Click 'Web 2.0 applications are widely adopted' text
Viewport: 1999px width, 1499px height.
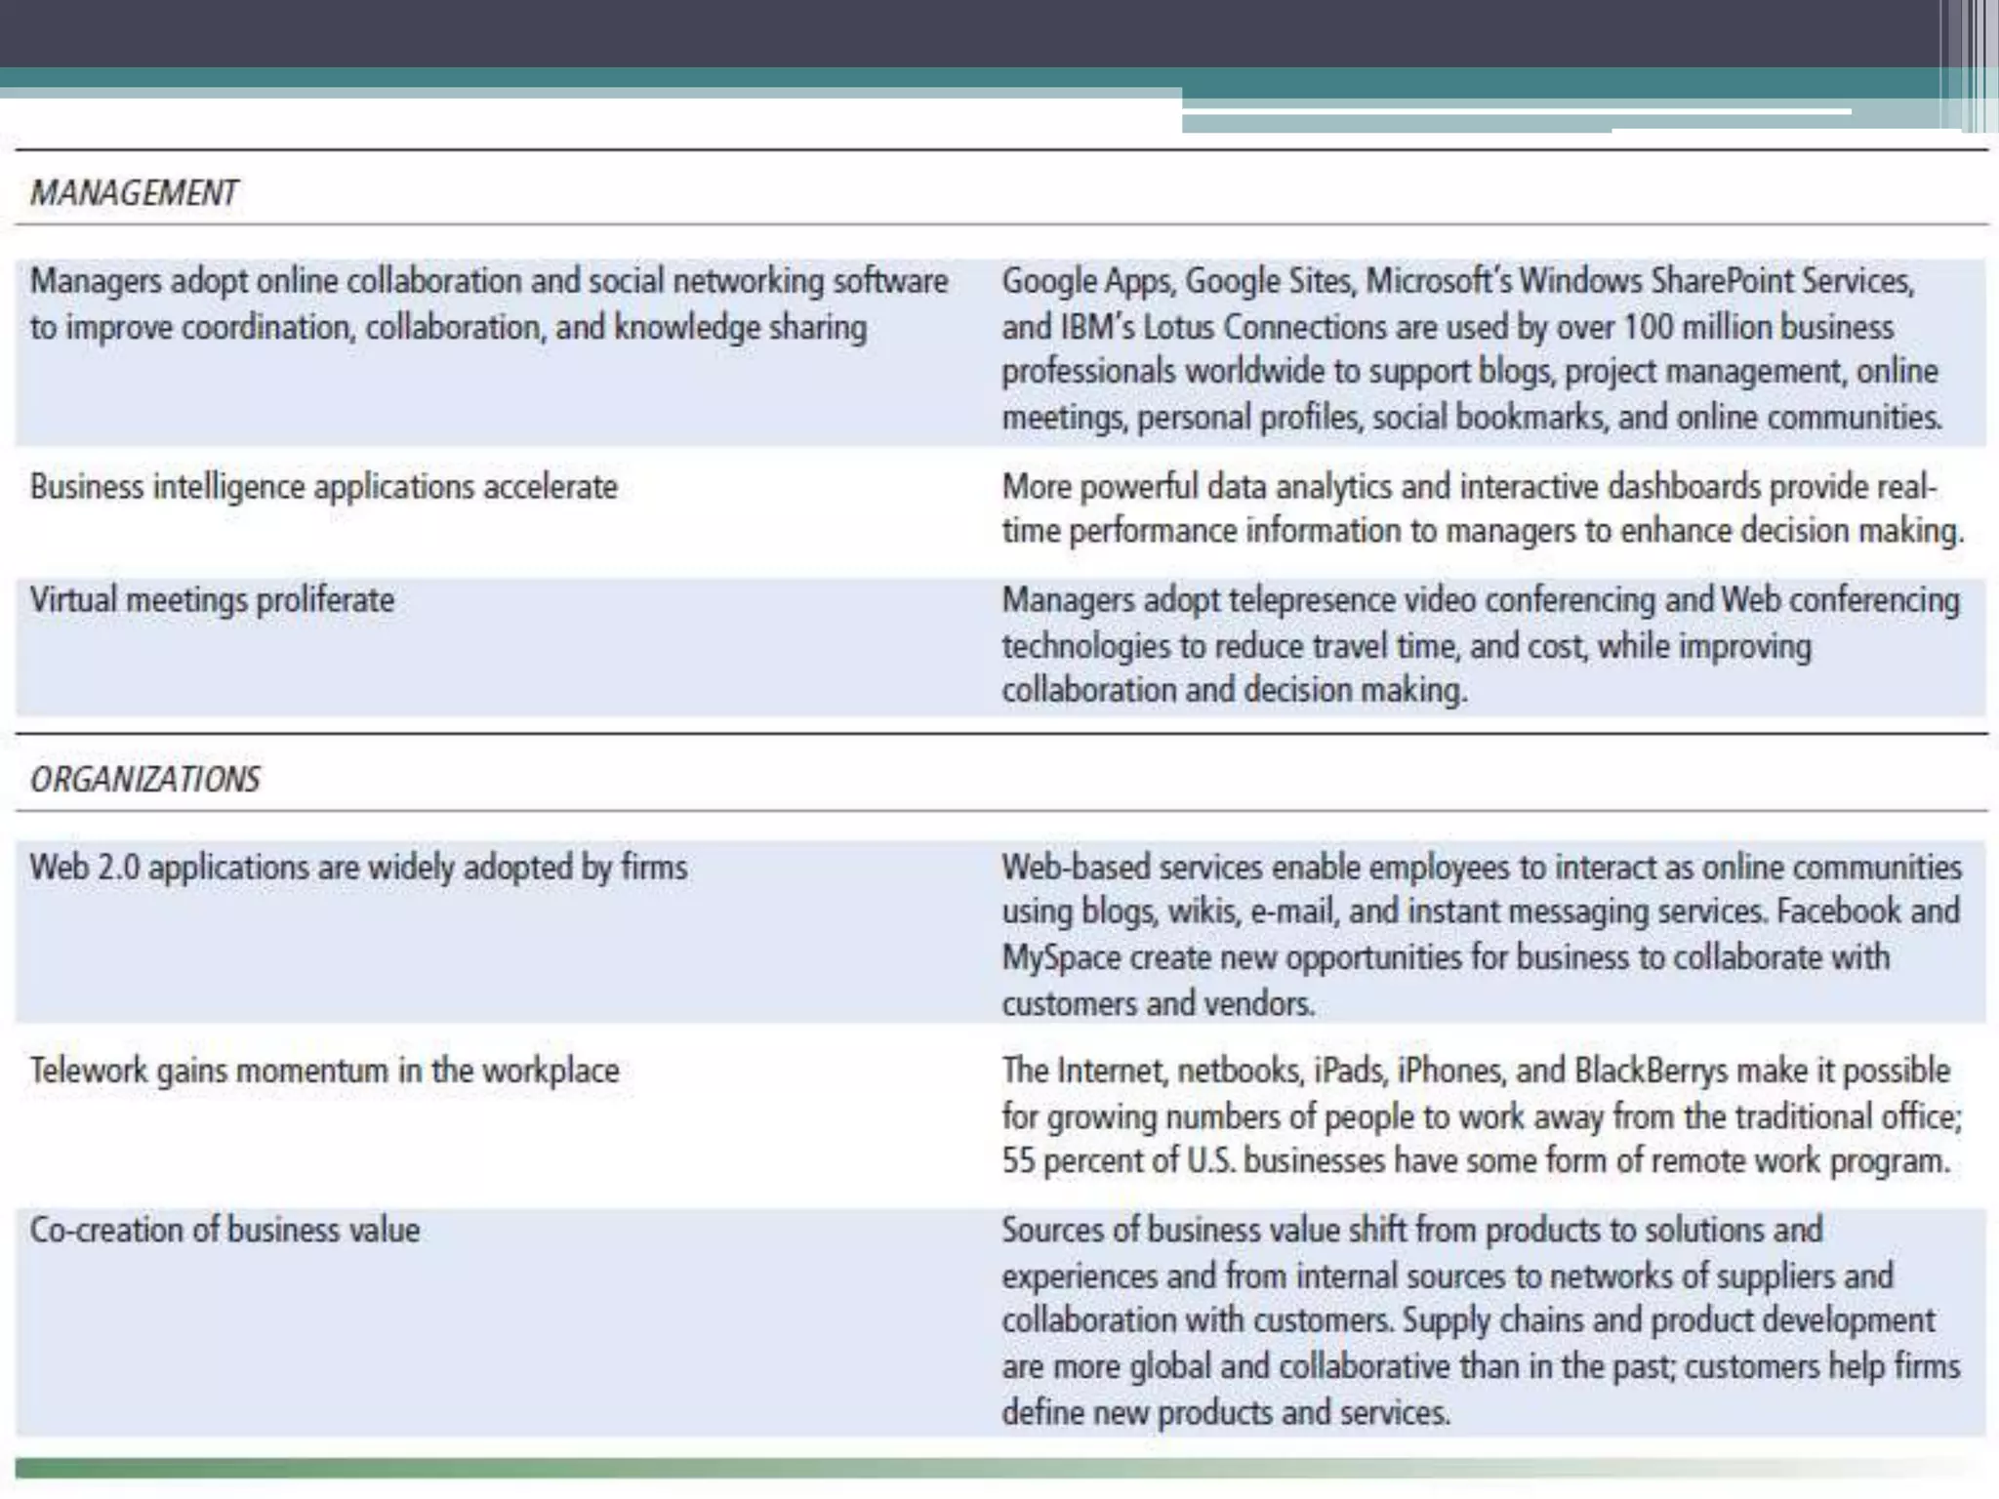click(358, 867)
